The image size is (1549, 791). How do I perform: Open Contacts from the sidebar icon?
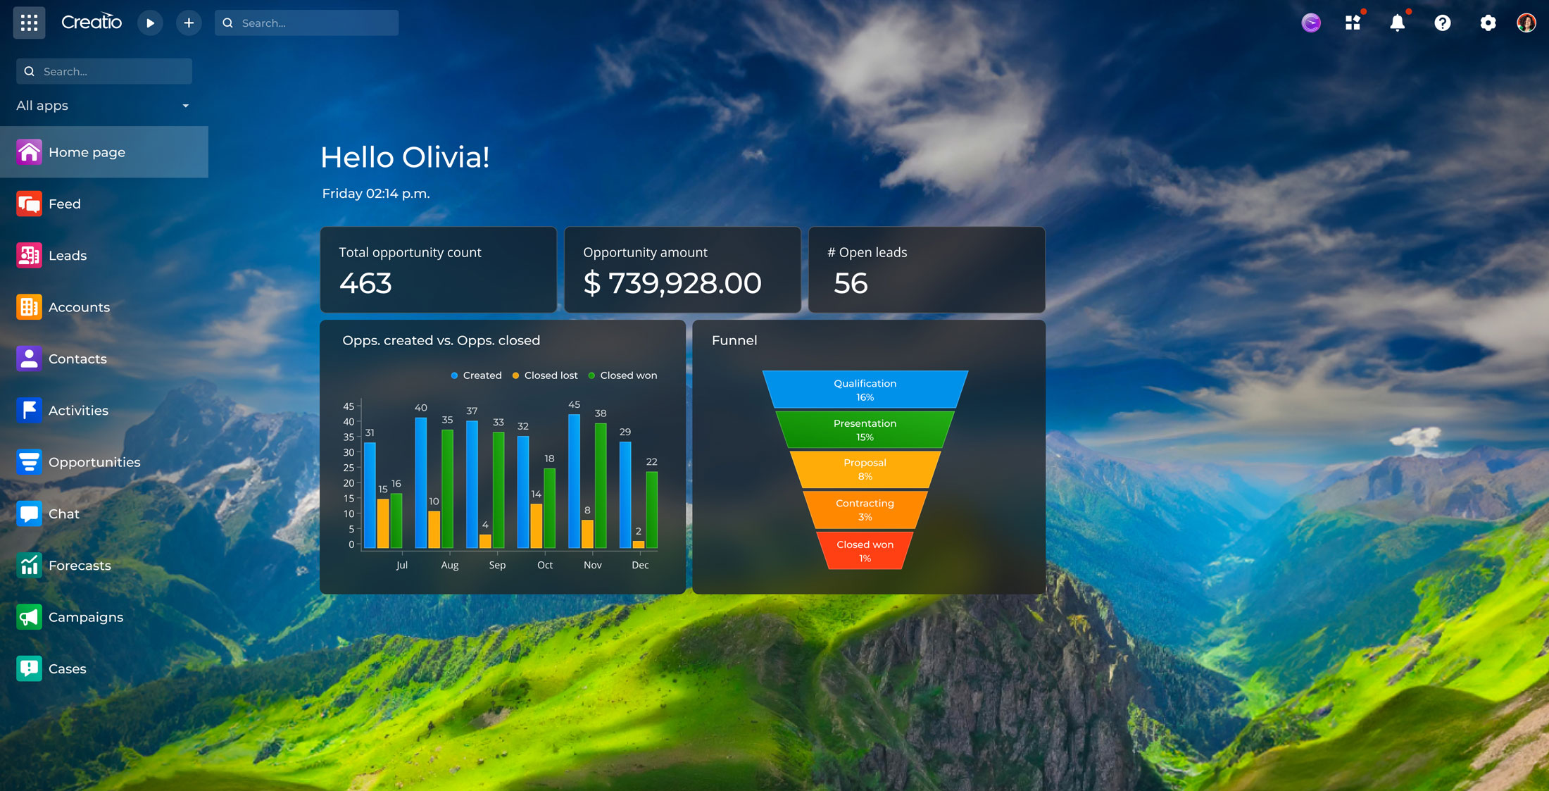coord(29,359)
